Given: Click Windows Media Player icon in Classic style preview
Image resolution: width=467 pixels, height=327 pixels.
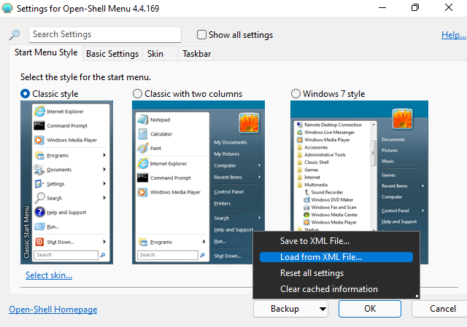Looking at the screenshot, I should pos(39,140).
